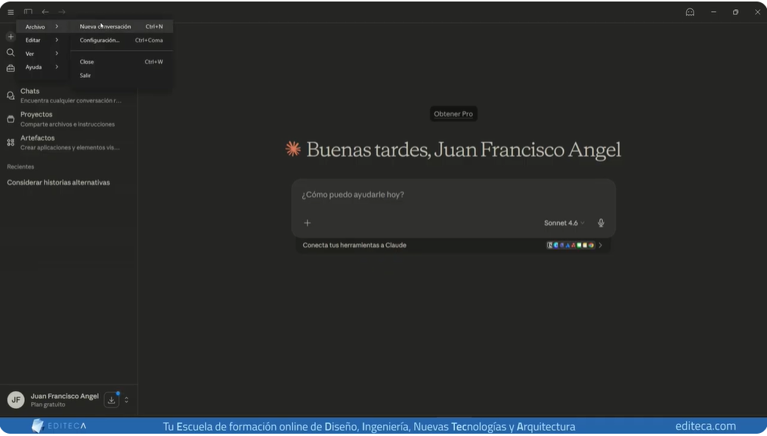The width and height of the screenshot is (767, 436).
Task: Open search with the magnifier icon
Action: click(x=11, y=52)
